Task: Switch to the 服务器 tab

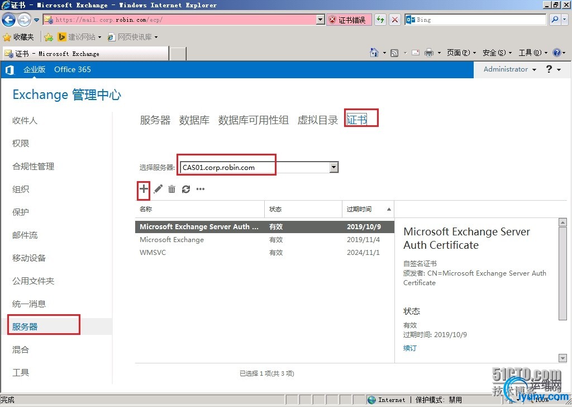Action: [155, 120]
